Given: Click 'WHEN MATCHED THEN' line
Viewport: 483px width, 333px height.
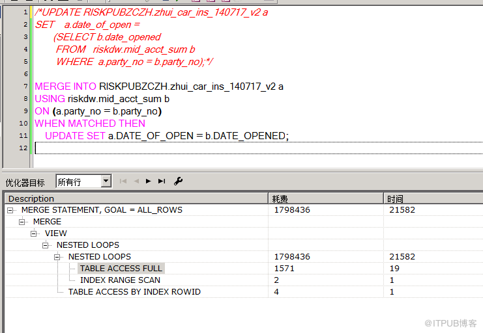Looking at the screenshot, I should (90, 124).
